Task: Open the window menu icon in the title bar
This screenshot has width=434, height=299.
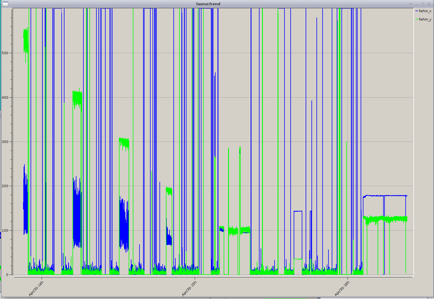Action: click(5, 4)
